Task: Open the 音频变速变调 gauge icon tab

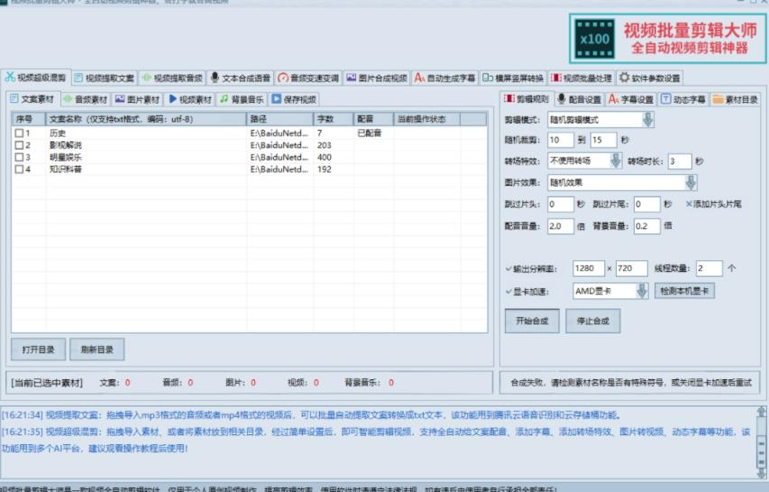Action: 283,77
